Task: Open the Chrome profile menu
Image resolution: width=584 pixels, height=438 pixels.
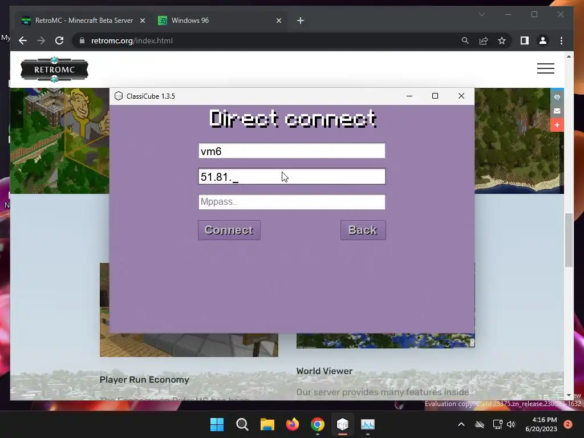Action: (x=543, y=40)
